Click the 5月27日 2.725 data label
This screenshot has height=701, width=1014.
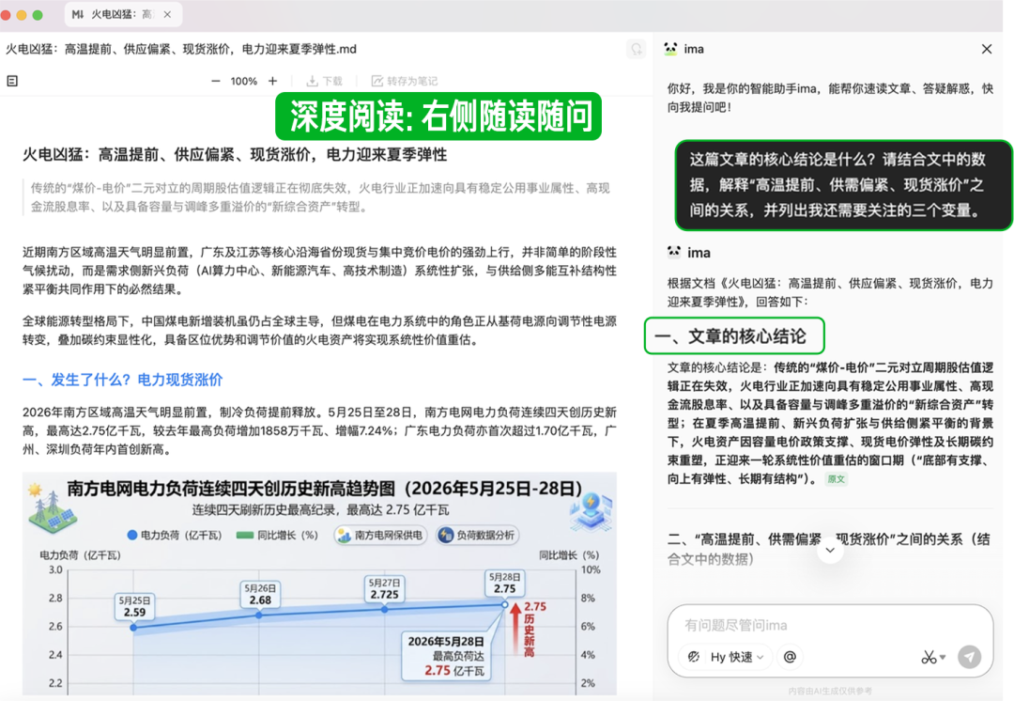coord(384,589)
